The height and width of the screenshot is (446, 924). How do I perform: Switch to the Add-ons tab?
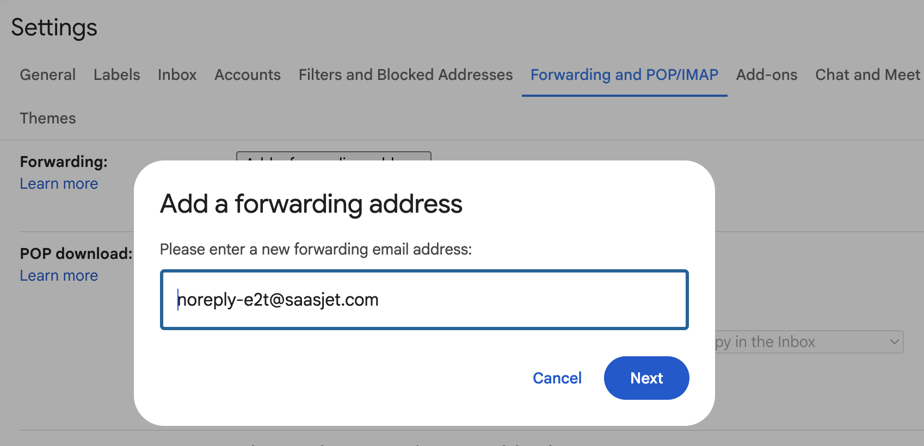(x=766, y=75)
